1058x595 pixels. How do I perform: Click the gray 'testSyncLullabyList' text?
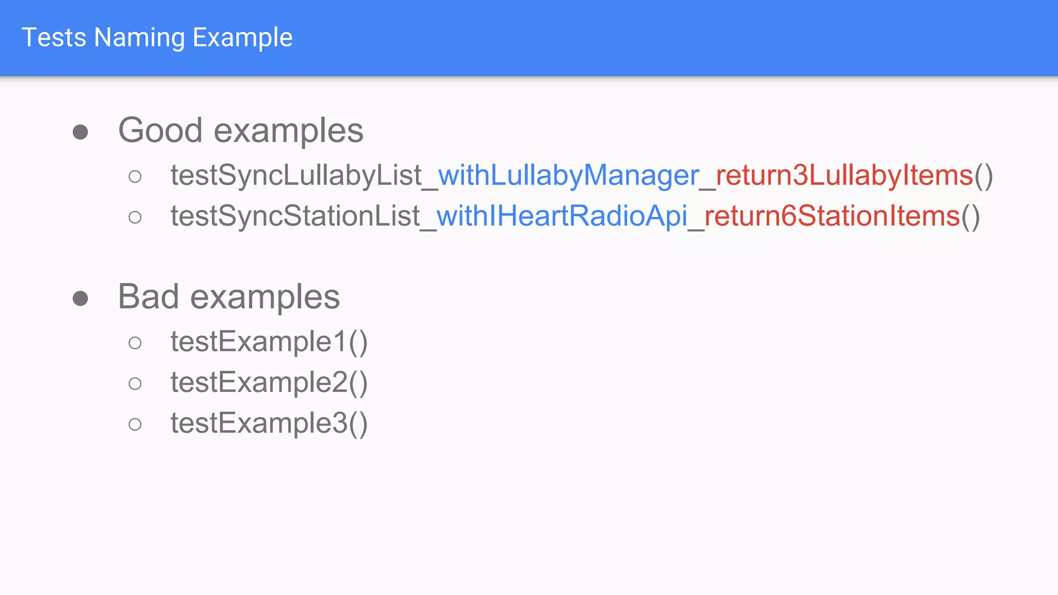click(296, 176)
